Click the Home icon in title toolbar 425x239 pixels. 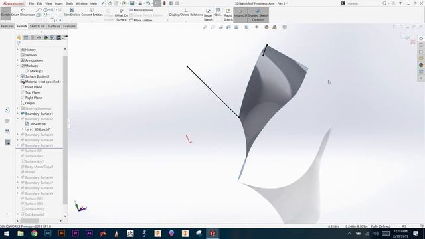point(110,3)
